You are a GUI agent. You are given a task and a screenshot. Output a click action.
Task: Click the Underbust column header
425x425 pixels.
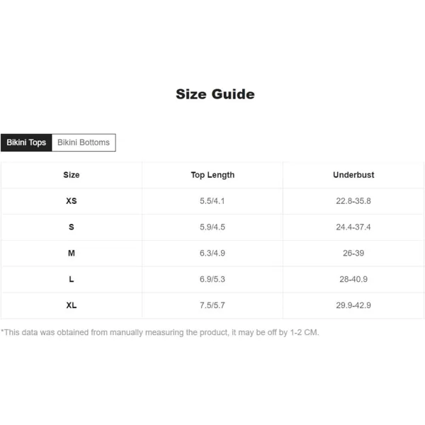353,175
